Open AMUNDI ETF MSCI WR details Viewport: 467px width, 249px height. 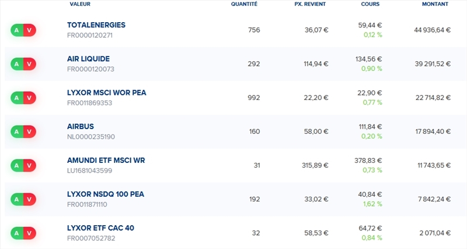click(106, 160)
